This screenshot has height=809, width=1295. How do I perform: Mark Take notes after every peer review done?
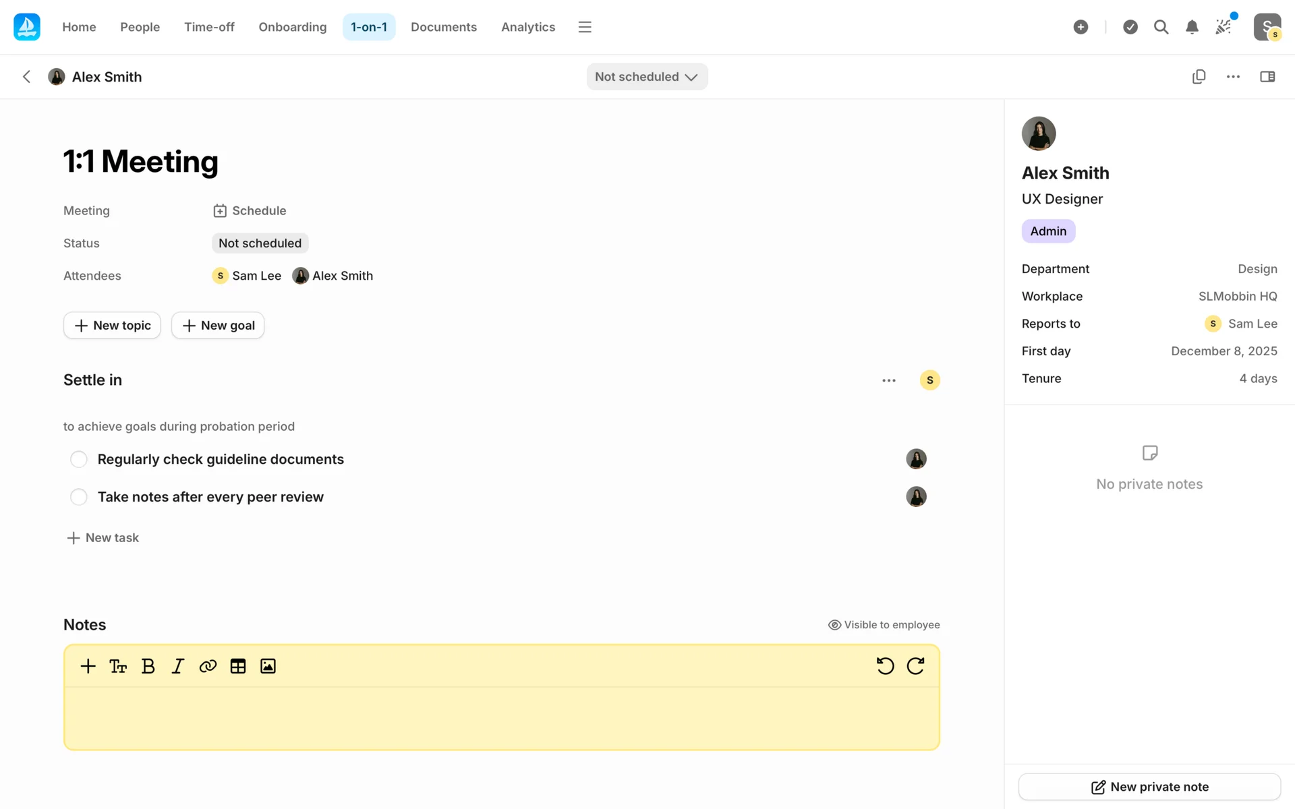(79, 497)
